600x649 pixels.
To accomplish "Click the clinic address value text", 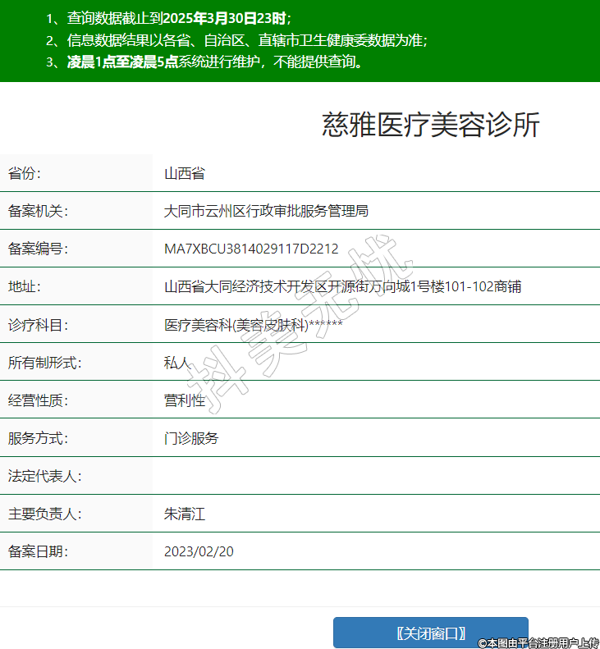I will [342, 287].
